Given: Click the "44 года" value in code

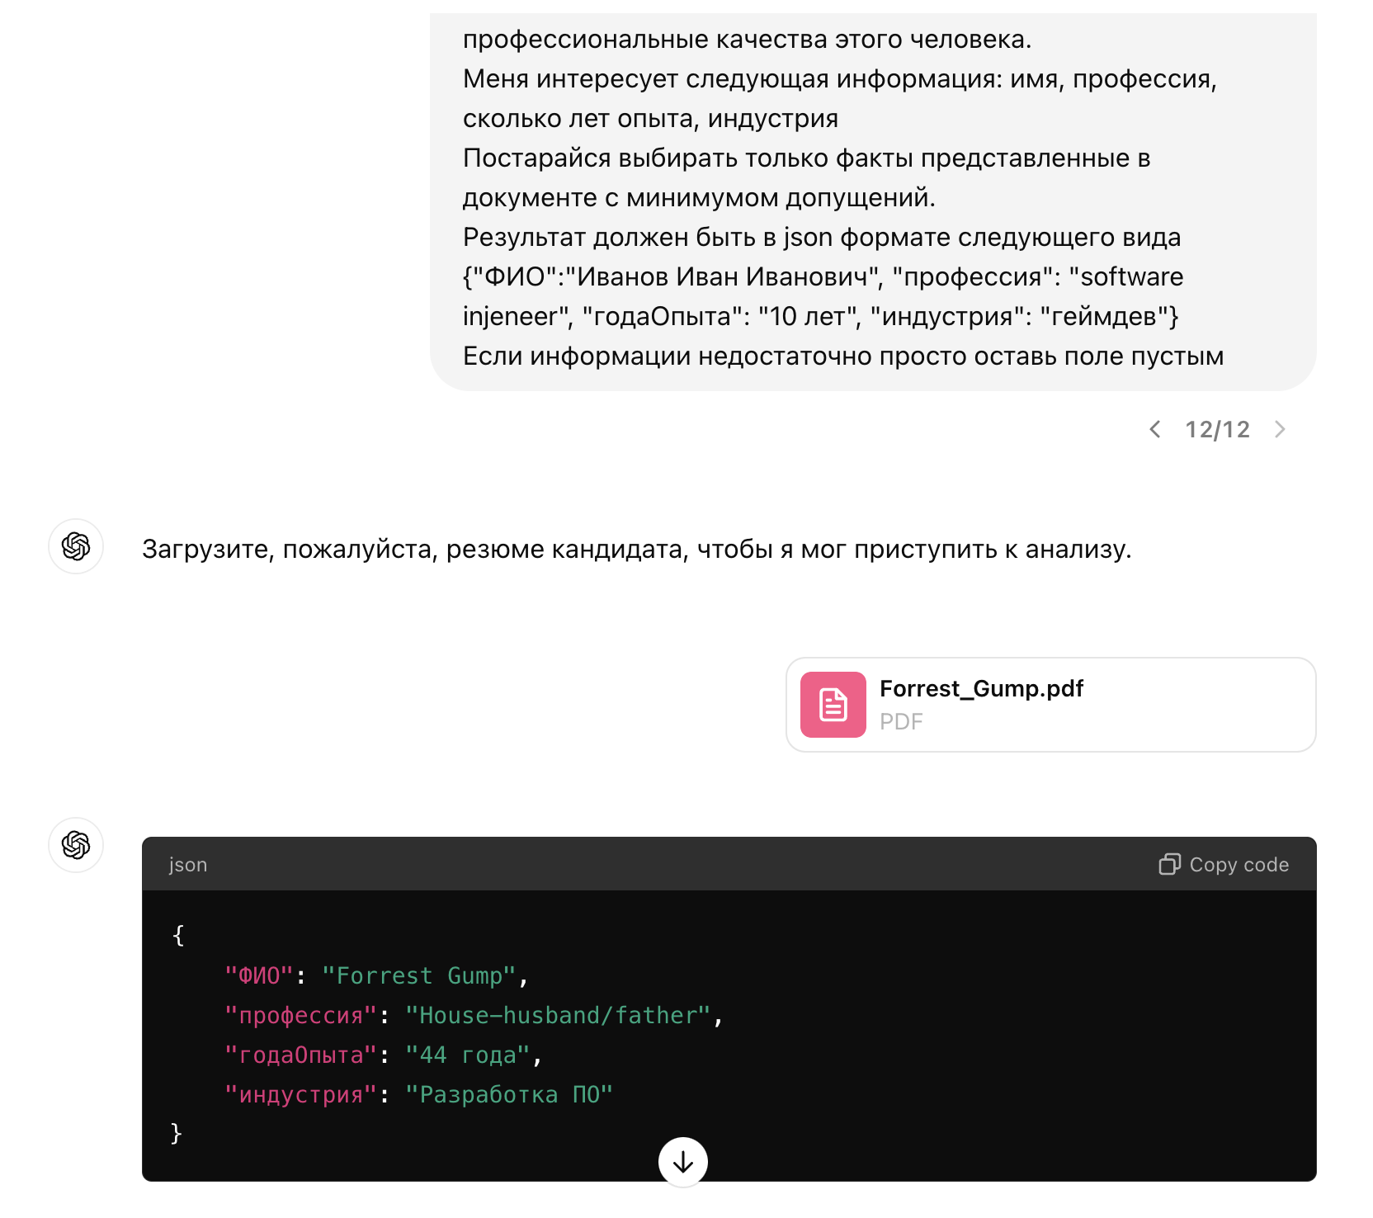Looking at the screenshot, I should click(467, 1055).
